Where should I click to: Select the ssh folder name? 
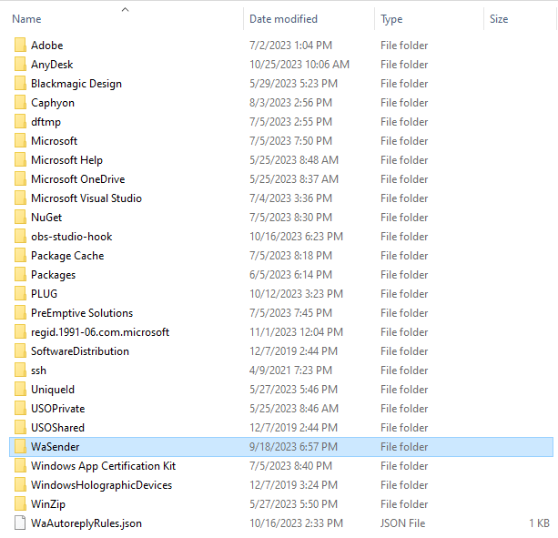tap(38, 371)
